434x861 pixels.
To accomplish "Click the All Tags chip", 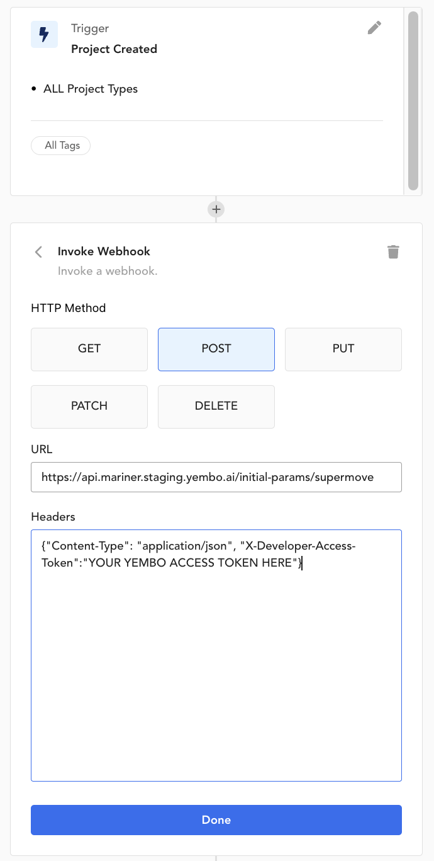I will (61, 146).
